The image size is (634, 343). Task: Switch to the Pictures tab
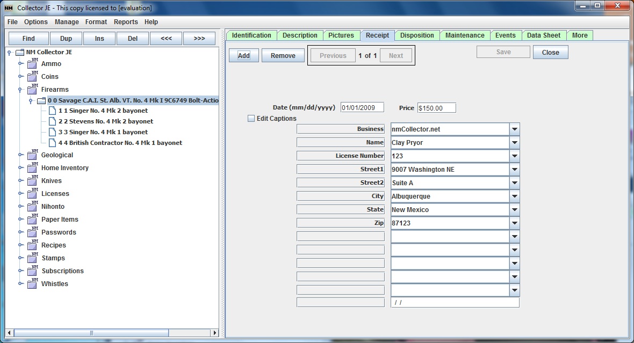click(x=341, y=35)
